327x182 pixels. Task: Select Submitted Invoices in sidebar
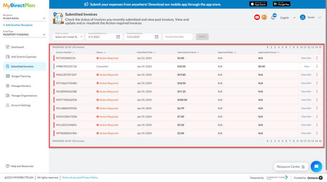point(25,67)
